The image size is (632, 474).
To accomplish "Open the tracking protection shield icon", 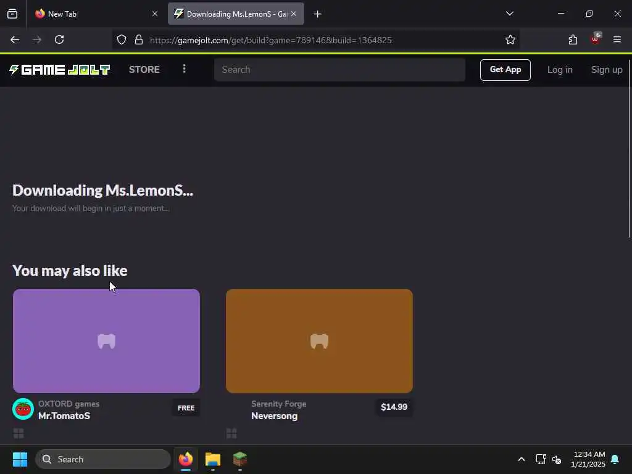I will click(122, 39).
